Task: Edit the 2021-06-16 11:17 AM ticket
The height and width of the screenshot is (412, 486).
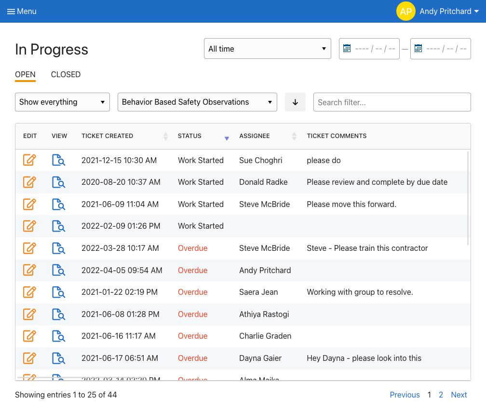Action: point(29,336)
